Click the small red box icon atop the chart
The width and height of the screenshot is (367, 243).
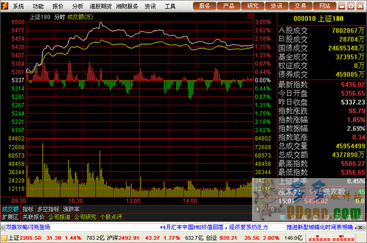click(250, 16)
